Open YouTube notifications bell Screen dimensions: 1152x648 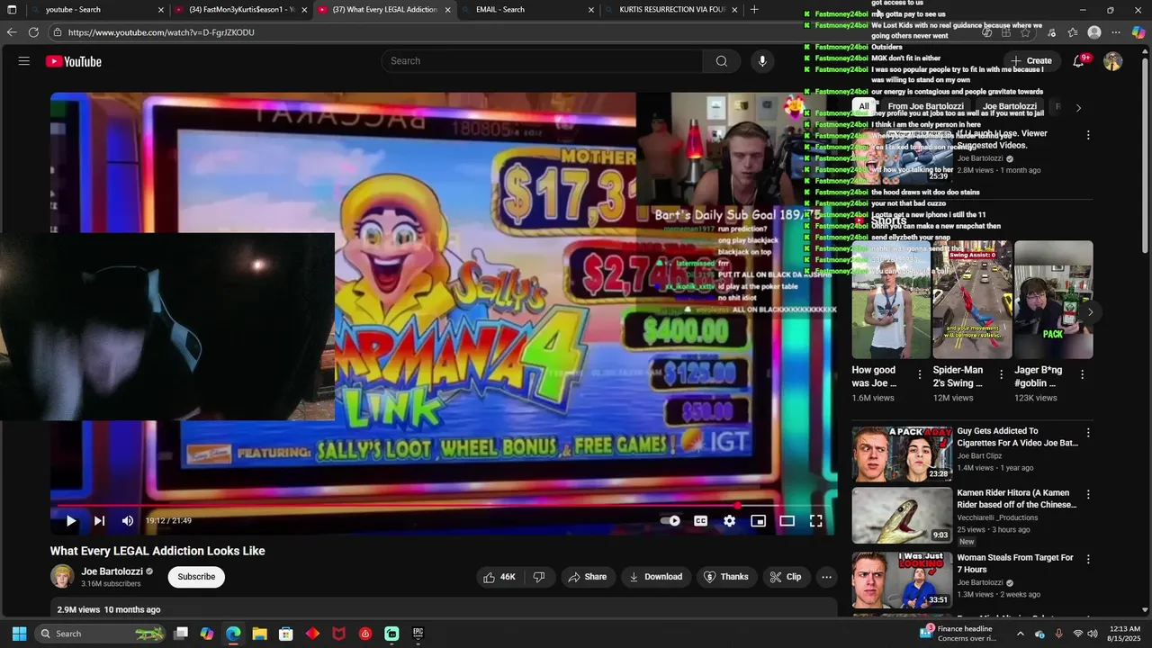(x=1078, y=61)
